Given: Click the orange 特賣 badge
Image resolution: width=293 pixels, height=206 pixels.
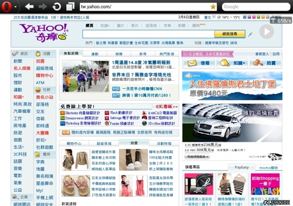Looking at the screenshot, I should click(66, 133).
